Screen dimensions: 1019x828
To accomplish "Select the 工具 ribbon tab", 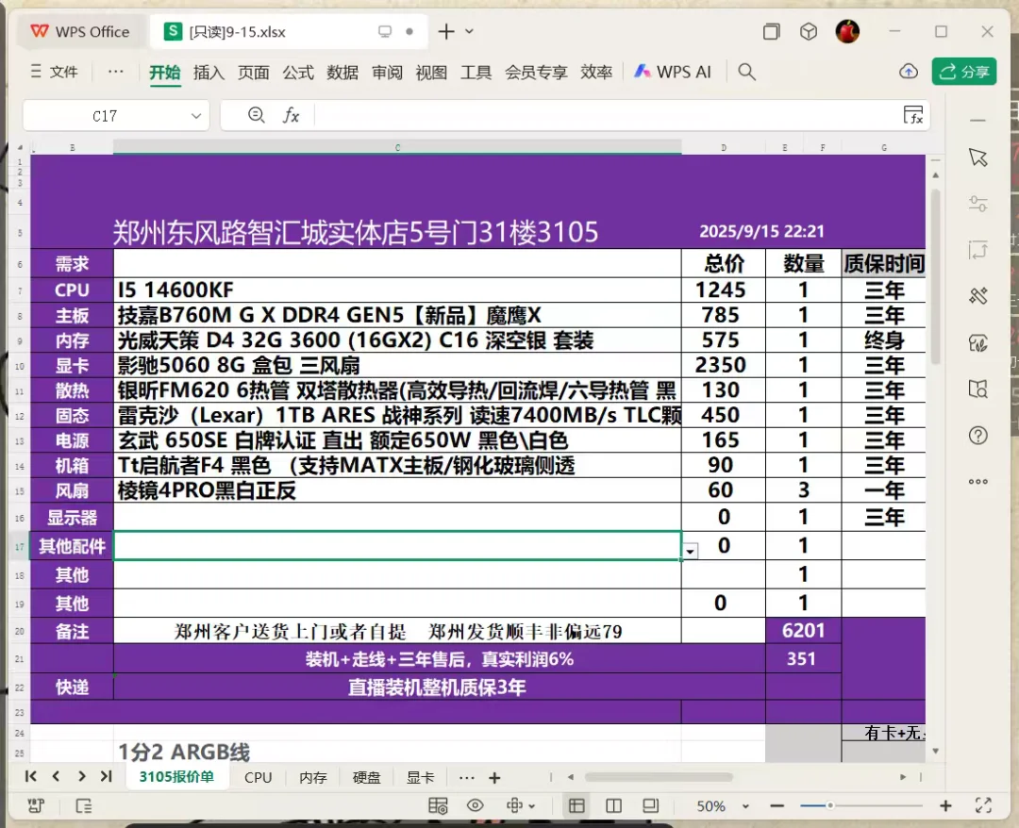I will point(476,72).
